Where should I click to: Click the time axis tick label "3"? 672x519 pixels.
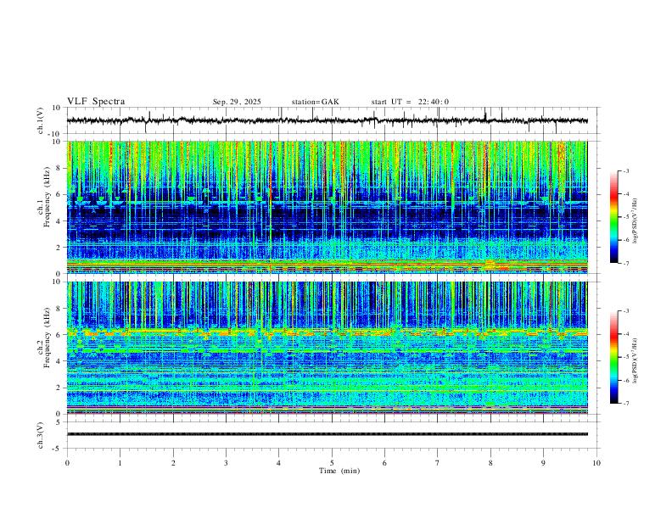point(226,463)
